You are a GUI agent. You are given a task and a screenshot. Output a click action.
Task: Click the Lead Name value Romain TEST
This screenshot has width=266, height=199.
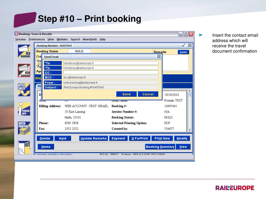(173, 100)
